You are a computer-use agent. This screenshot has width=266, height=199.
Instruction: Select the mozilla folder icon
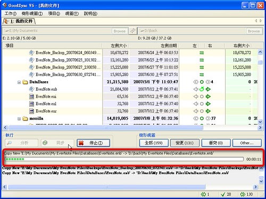tap(25, 118)
